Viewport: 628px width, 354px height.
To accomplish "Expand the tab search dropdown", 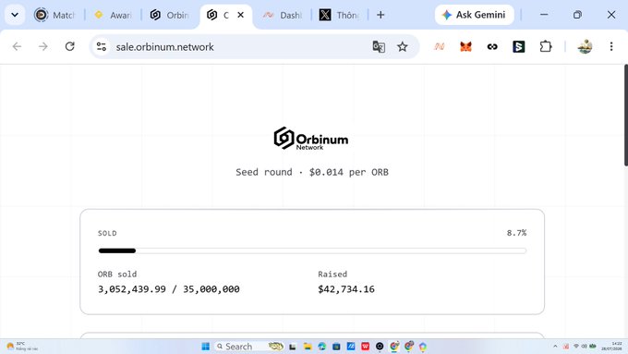I will 15,15.
